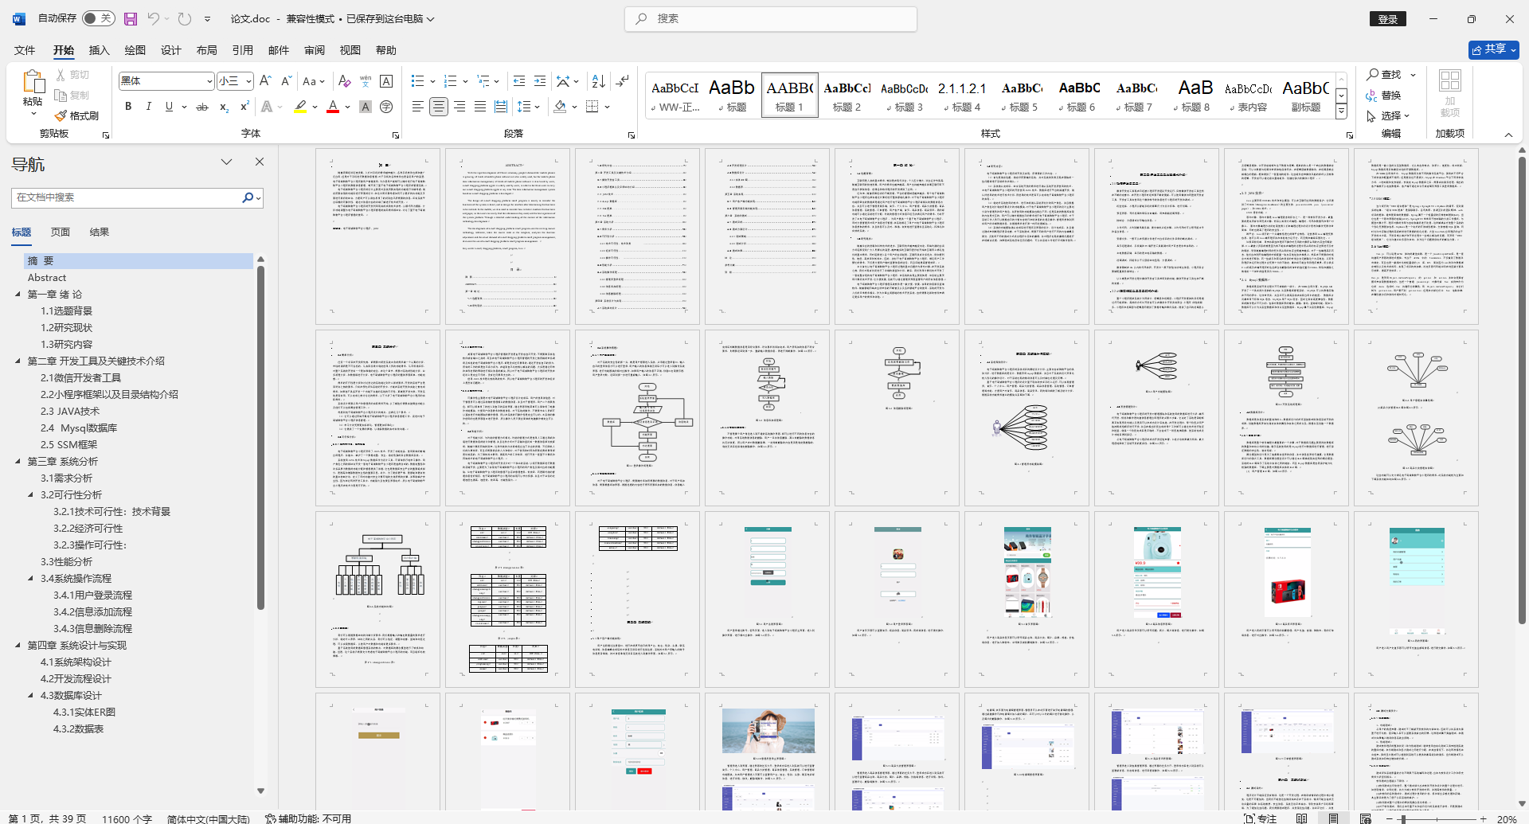Expand the styles gallery more arrow
The width and height of the screenshot is (1529, 824).
click(1341, 112)
